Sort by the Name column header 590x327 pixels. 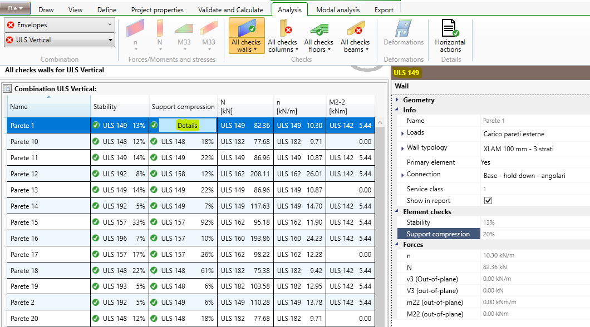coord(48,106)
